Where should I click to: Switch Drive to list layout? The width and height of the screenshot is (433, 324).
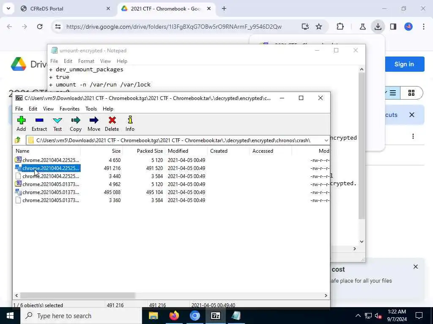click(x=392, y=93)
